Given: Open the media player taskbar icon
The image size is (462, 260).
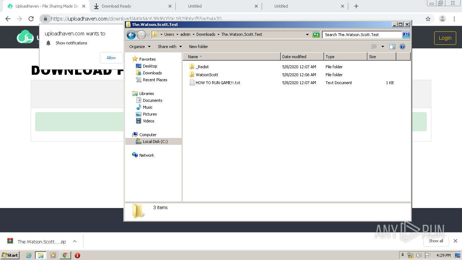Looking at the screenshot, I should (53, 255).
